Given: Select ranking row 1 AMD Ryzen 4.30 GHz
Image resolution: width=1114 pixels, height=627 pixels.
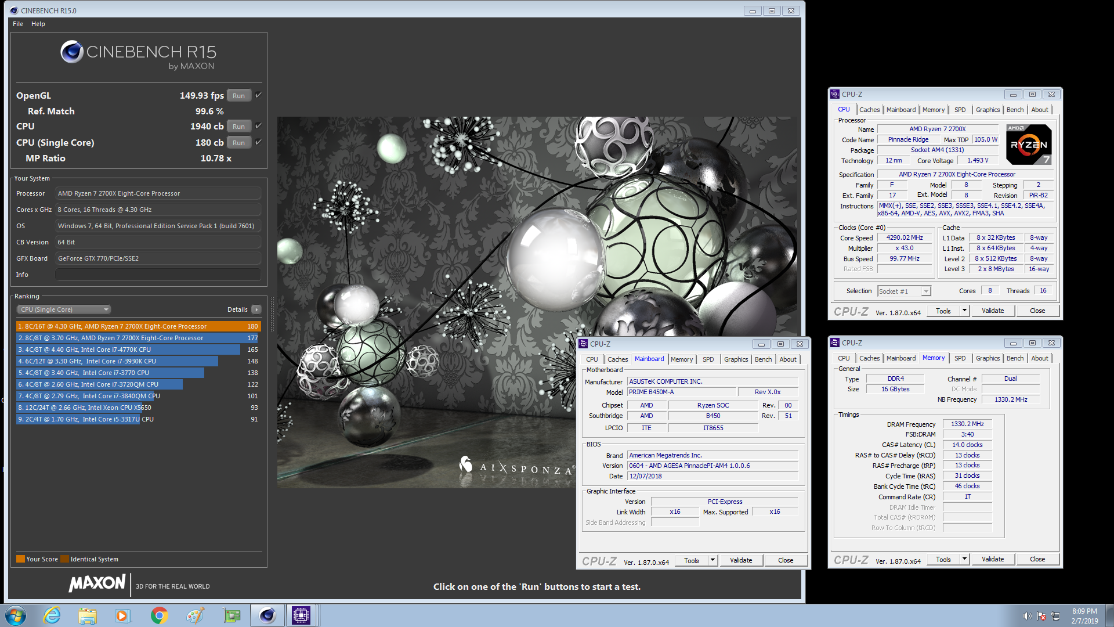Looking at the screenshot, I should tap(138, 326).
